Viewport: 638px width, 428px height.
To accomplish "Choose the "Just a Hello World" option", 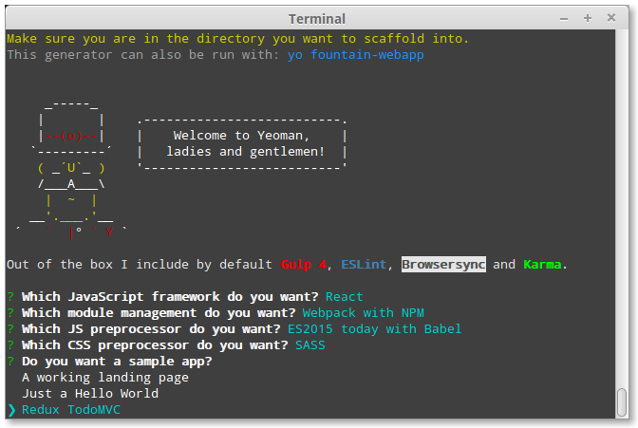I will (x=90, y=394).
